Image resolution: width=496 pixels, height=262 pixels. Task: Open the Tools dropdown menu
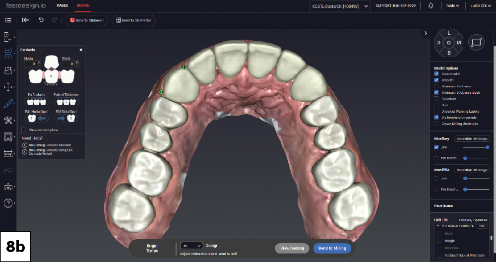452,5
